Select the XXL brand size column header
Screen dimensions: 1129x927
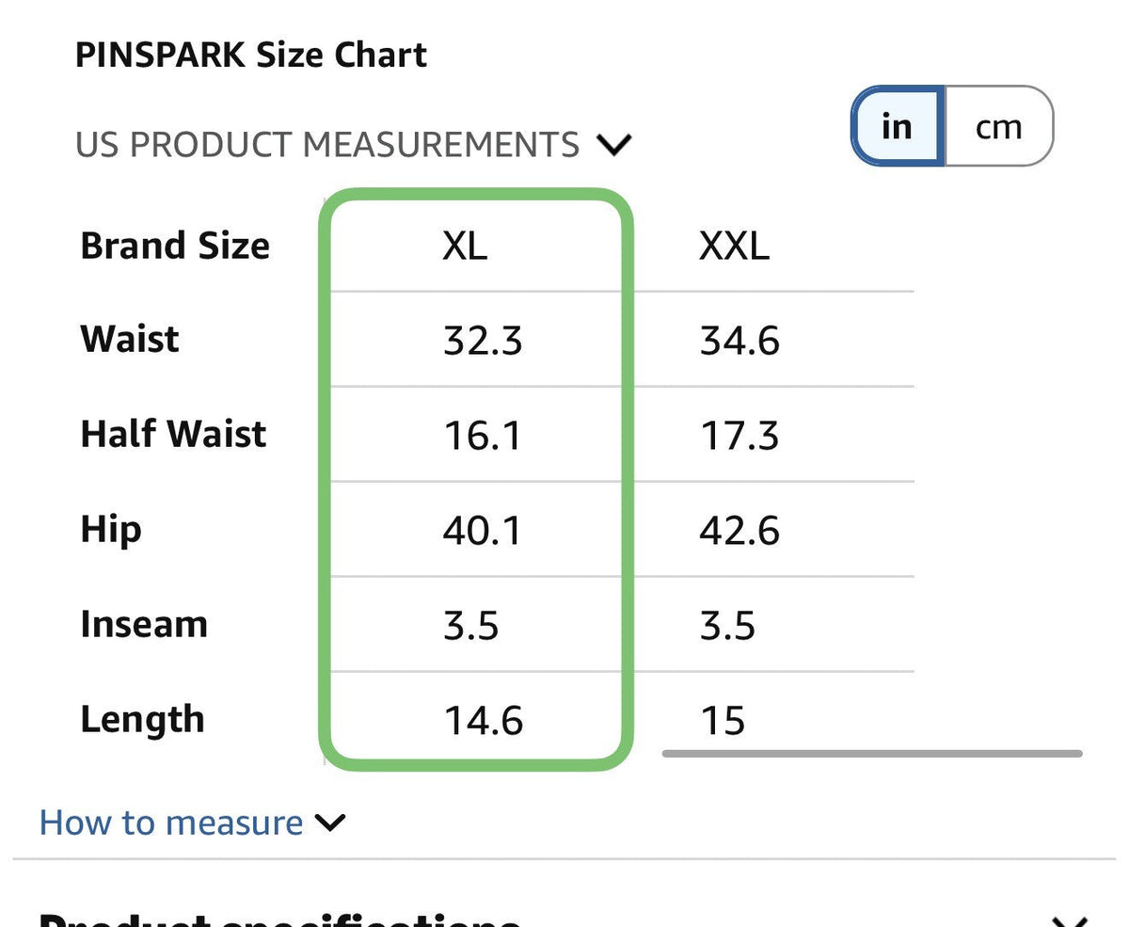pos(734,247)
